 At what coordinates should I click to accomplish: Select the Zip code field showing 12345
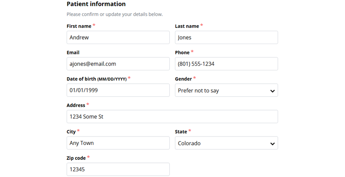click(x=118, y=170)
